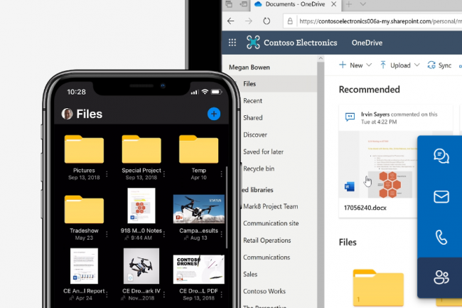The image size is (462, 308).
Task: Click the phone call icon in blue panel
Action: [441, 238]
